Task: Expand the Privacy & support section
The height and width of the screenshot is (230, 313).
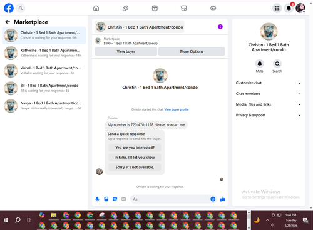Action: tap(269, 115)
